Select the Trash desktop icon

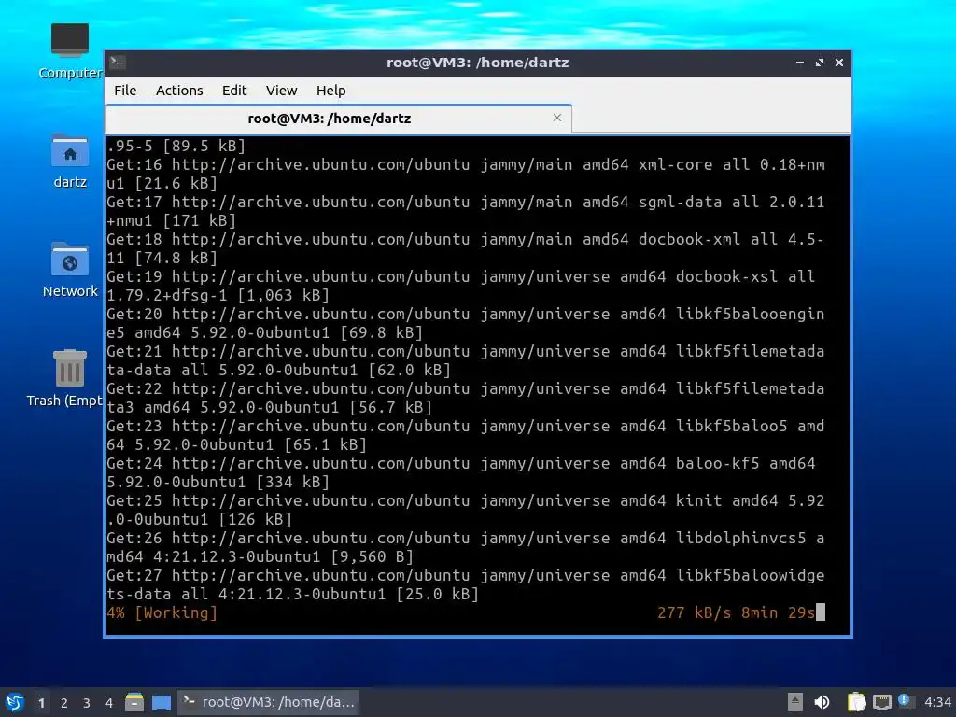[x=66, y=379]
